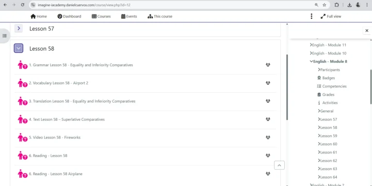Open Activities in navigation tree

[x=327, y=103]
